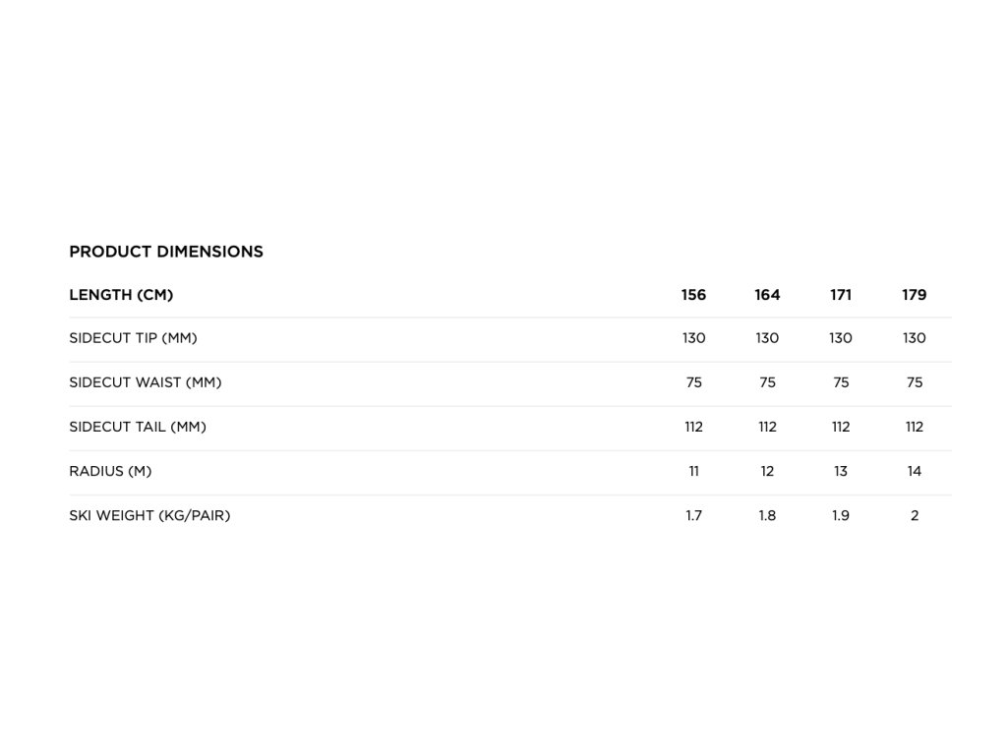Select the SIDECUT TAIL (MM) label
1007x755 pixels.
coord(138,427)
